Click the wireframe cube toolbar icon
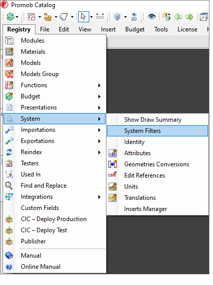The image size is (213, 285). pyautogui.click(x=204, y=17)
